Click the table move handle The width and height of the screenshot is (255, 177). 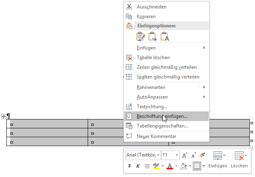(x=4, y=116)
